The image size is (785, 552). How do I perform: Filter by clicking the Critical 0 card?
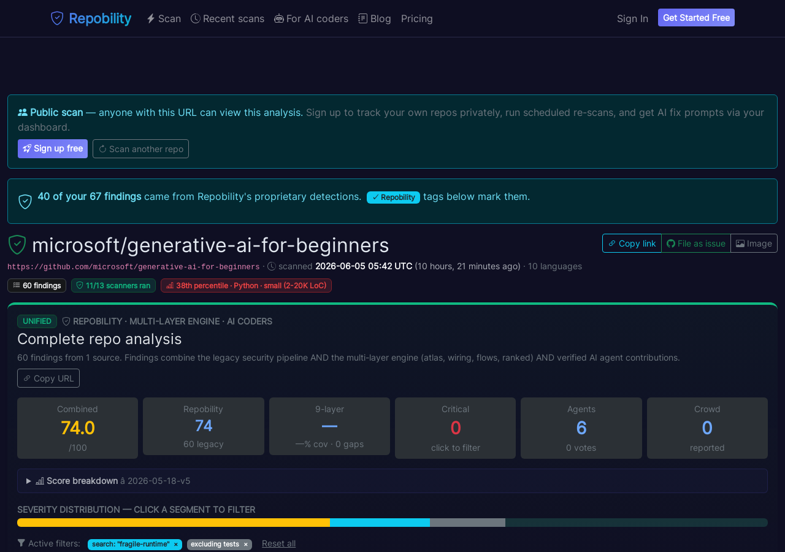click(x=455, y=428)
